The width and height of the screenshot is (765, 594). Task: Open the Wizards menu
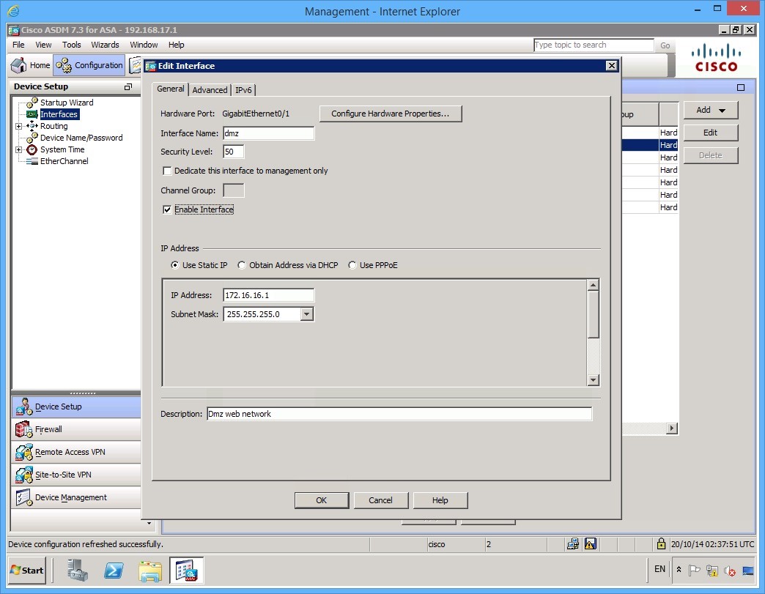pyautogui.click(x=105, y=45)
